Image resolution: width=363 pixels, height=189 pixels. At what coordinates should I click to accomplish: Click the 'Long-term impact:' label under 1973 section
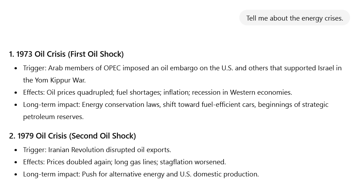51,104
